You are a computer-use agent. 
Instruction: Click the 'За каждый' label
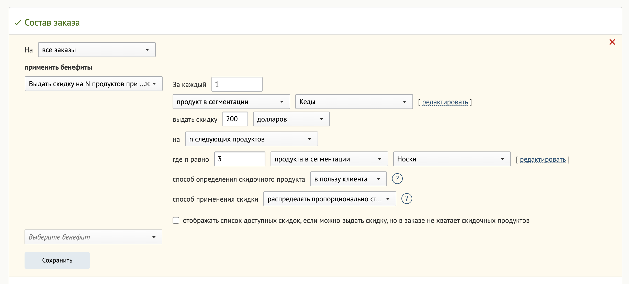(x=189, y=85)
